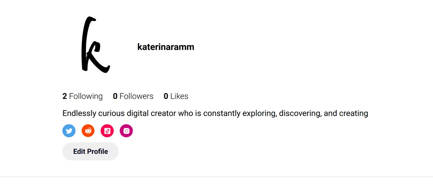433x192 pixels.
Task: Open the Instagram social link icon
Action: pos(126,131)
